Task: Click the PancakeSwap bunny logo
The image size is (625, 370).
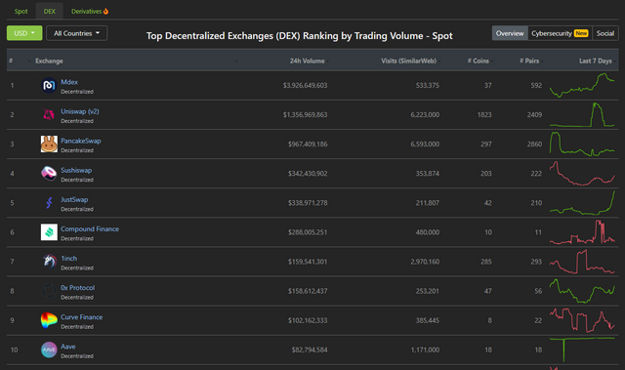Action: coord(49,144)
